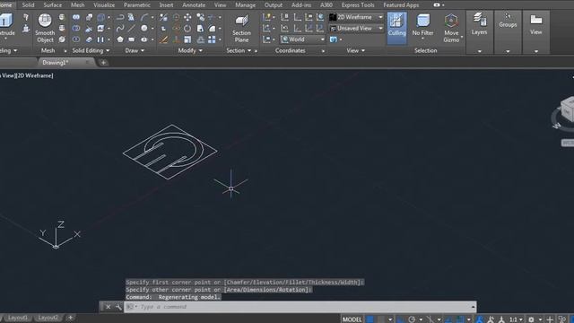Click the command line wrench customize icon
The width and height of the screenshot is (574, 323).
[118, 307]
